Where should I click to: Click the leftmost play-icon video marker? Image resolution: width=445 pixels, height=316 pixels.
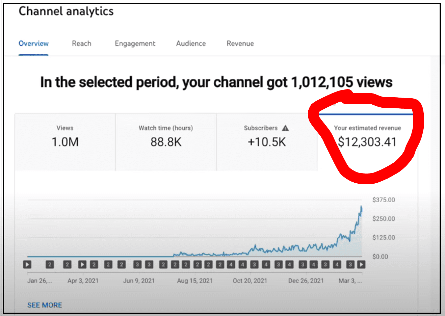pyautogui.click(x=27, y=264)
